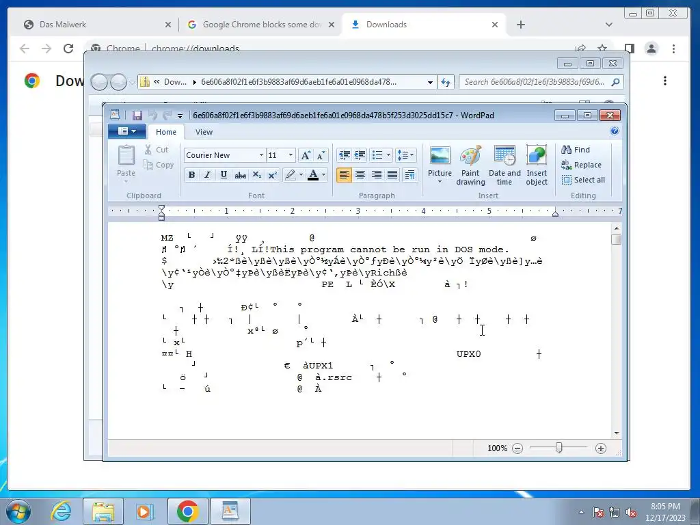Expand Picture dropdown arrow
Screen dimensions: 700x525
click(x=440, y=182)
